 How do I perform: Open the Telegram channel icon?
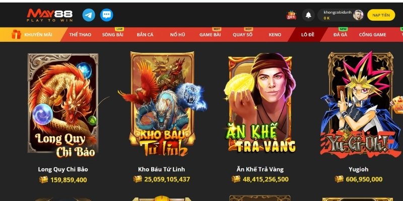89,15
